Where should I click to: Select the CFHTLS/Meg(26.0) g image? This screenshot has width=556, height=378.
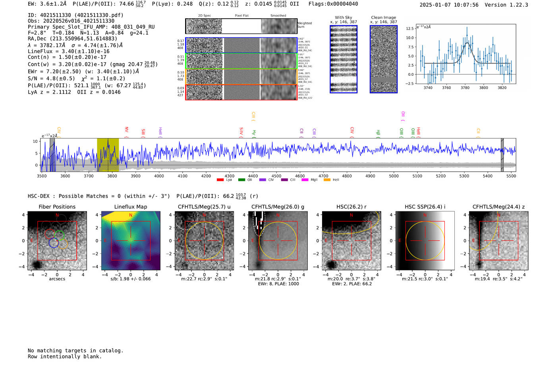[x=278, y=241]
